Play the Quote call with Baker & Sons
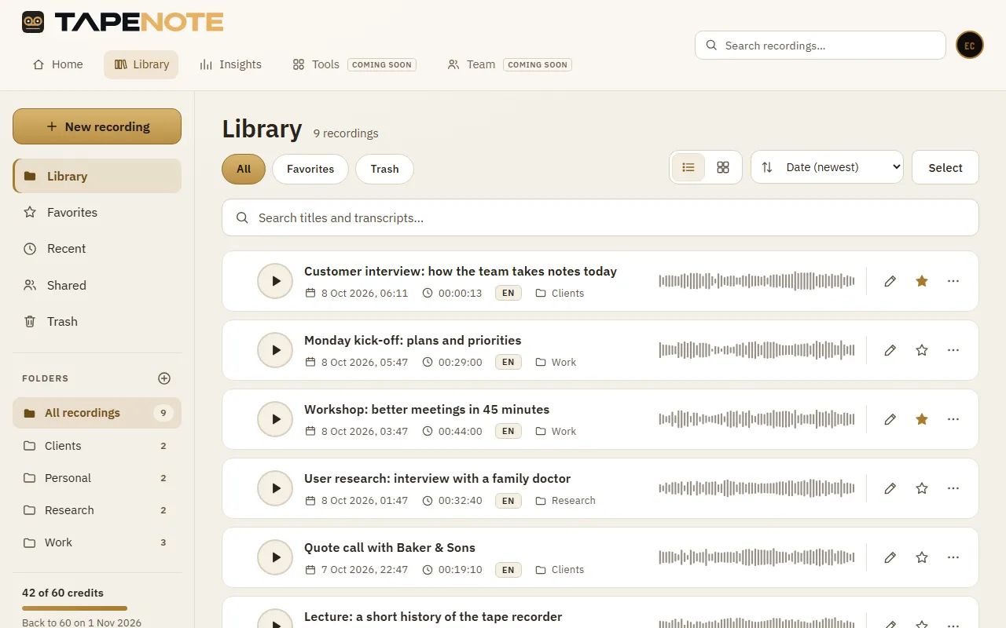Viewport: 1006px width, 628px height. click(275, 557)
